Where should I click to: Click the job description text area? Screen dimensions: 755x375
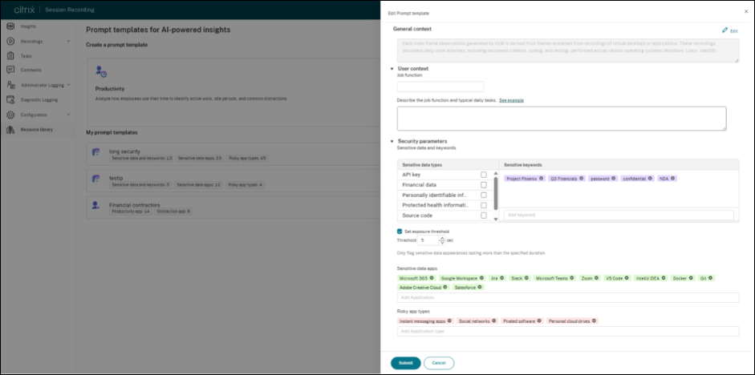point(562,119)
